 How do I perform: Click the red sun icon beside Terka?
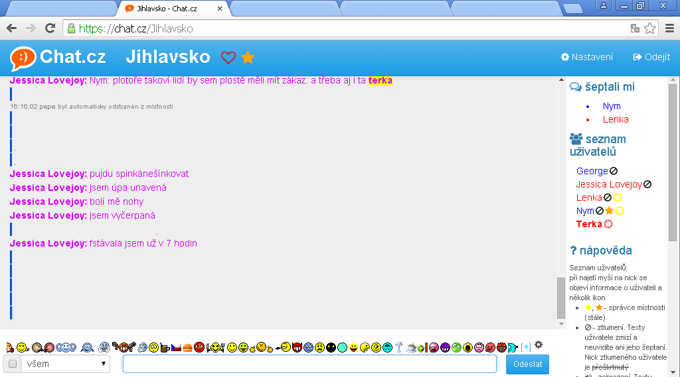tap(608, 224)
